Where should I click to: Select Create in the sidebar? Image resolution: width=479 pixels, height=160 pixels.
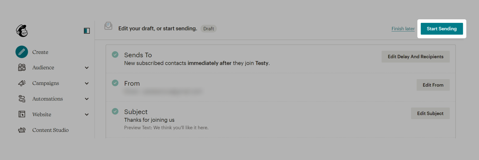click(40, 52)
